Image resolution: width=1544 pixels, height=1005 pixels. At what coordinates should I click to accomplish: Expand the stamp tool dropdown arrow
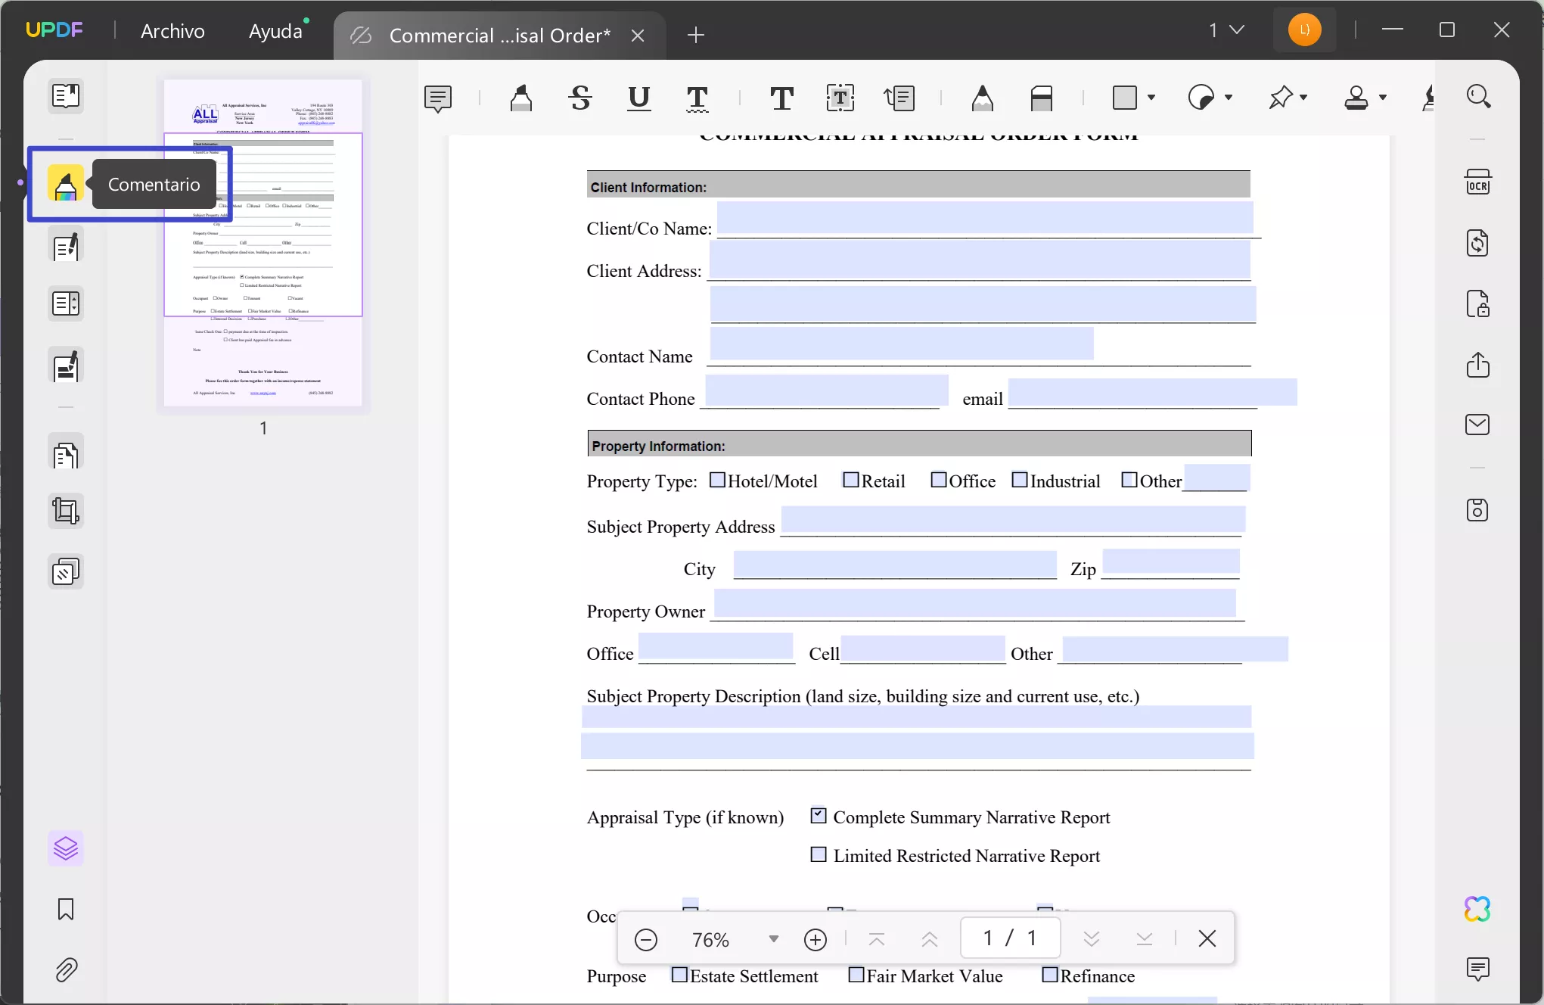(x=1383, y=98)
